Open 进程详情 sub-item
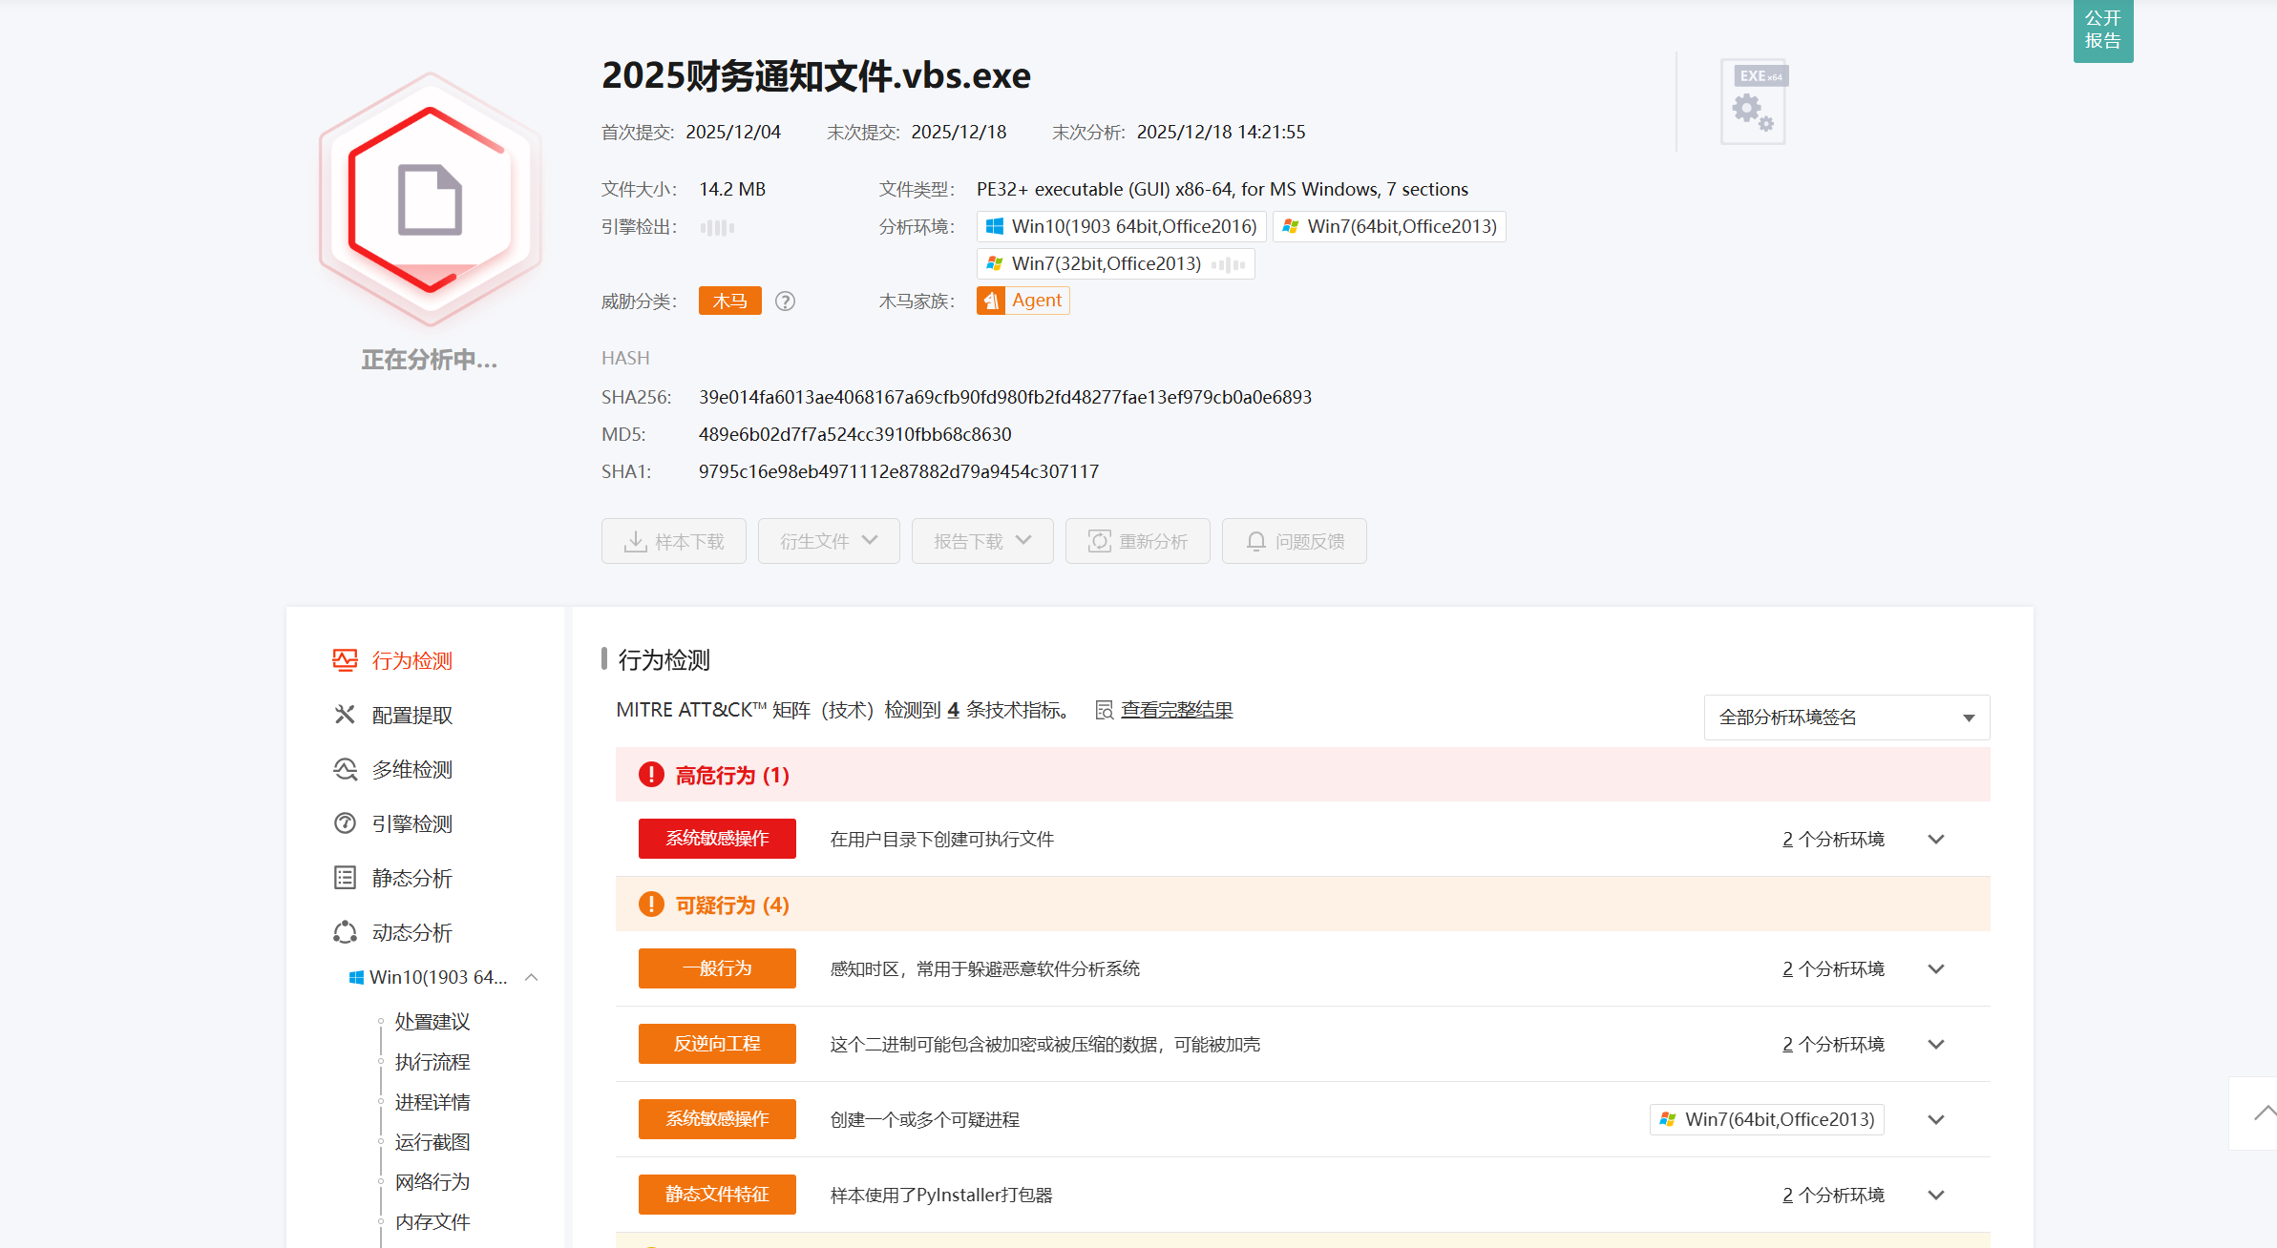 [x=432, y=1102]
